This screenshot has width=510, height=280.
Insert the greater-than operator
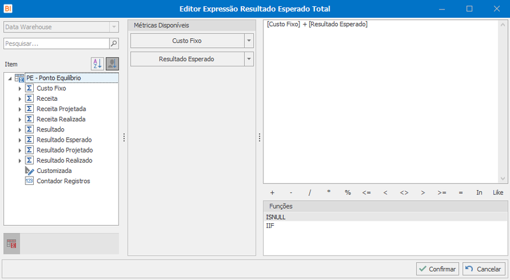[x=423, y=193]
